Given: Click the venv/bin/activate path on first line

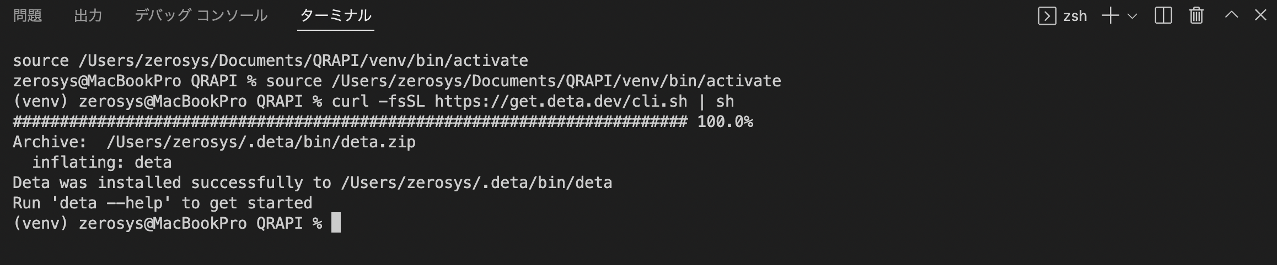Looking at the screenshot, I should pyautogui.click(x=303, y=60).
